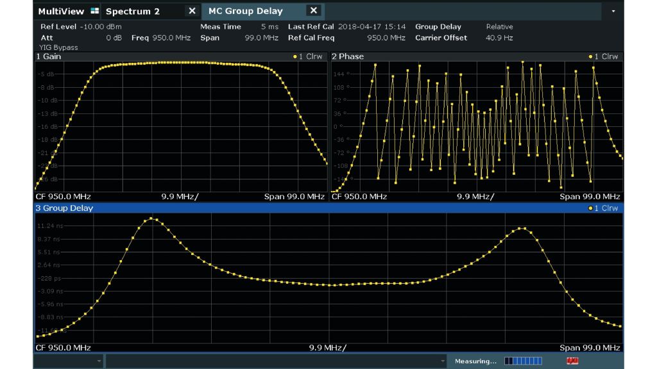Screen dimensions: 657x369
Task: Select the 1 Gain window title
Action: [49, 56]
